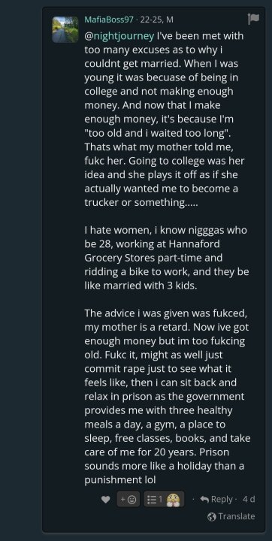Image resolution: width=272 pixels, height=541 pixels.
Task: Click the Translate text link
Action: [237, 516]
